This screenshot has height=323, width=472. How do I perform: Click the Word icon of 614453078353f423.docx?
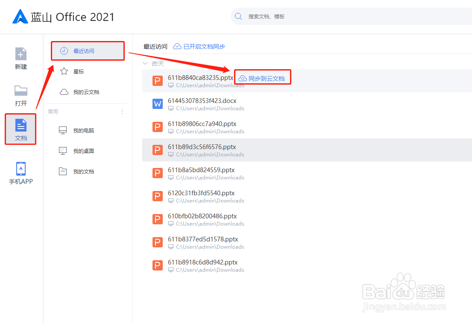click(158, 104)
